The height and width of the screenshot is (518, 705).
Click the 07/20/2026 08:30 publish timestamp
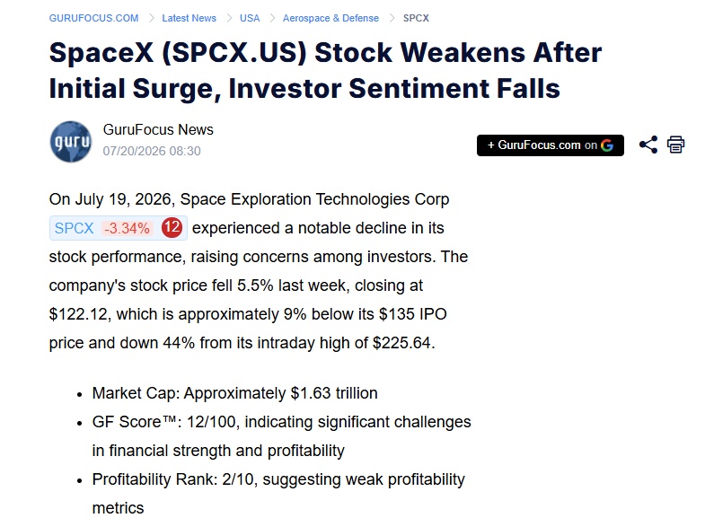pyautogui.click(x=152, y=151)
